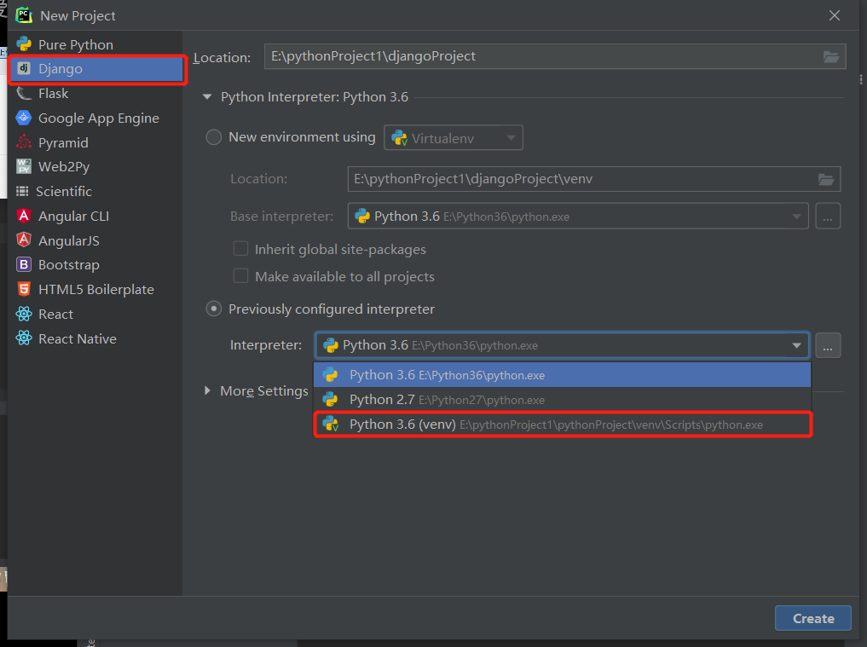Image resolution: width=867 pixels, height=647 pixels.
Task: Click the HTML5 Boilerplate icon
Action: point(24,289)
